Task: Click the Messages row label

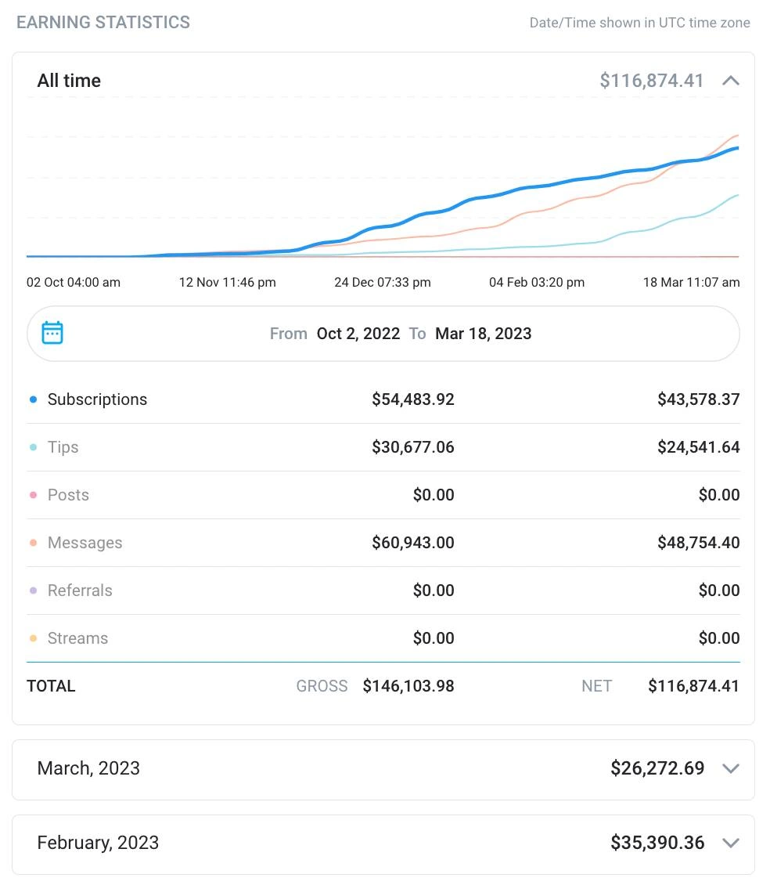Action: pos(85,543)
